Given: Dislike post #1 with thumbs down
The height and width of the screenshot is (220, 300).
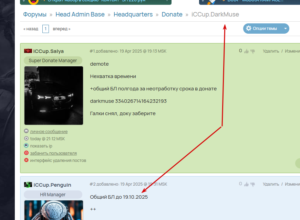Looking at the screenshot, I should (x=252, y=51).
